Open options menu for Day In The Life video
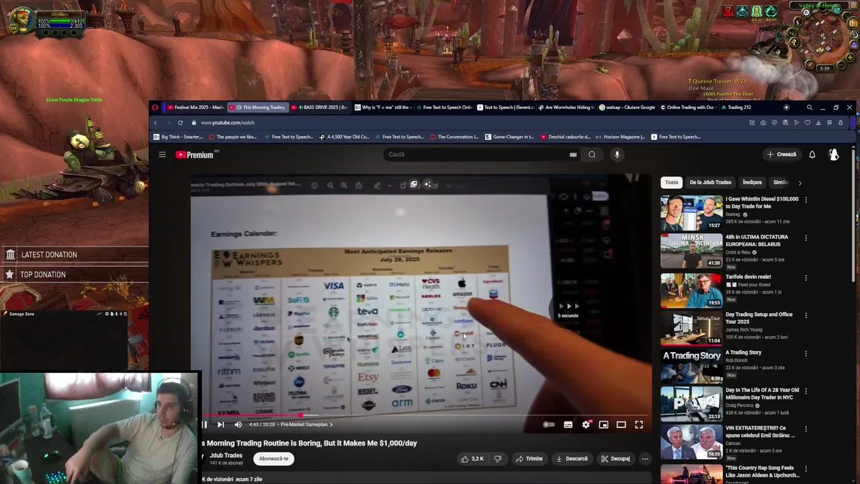The image size is (860, 484). (x=806, y=391)
